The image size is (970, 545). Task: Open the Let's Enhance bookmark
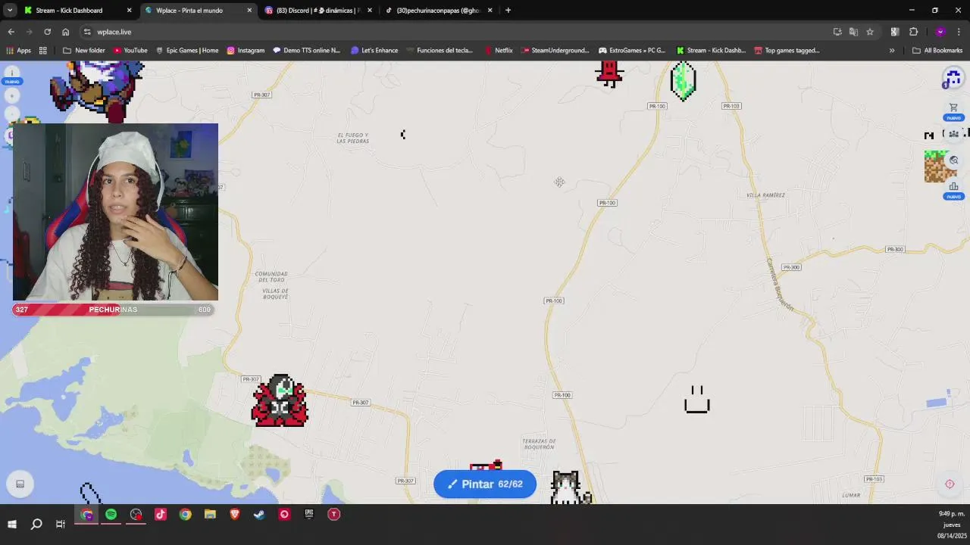(374, 51)
